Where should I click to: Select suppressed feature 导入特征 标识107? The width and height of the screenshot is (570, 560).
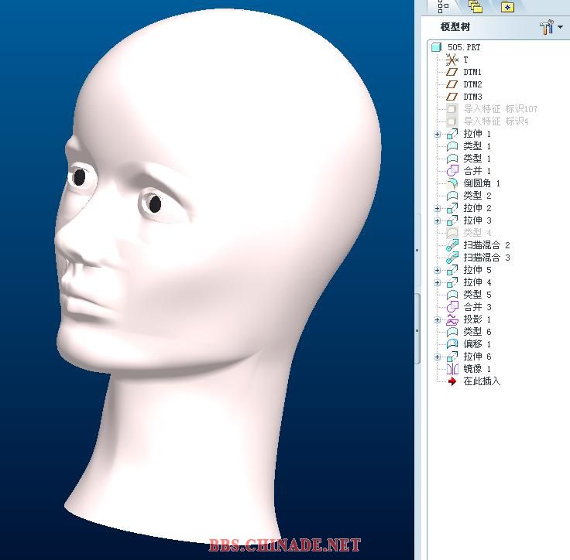[500, 109]
